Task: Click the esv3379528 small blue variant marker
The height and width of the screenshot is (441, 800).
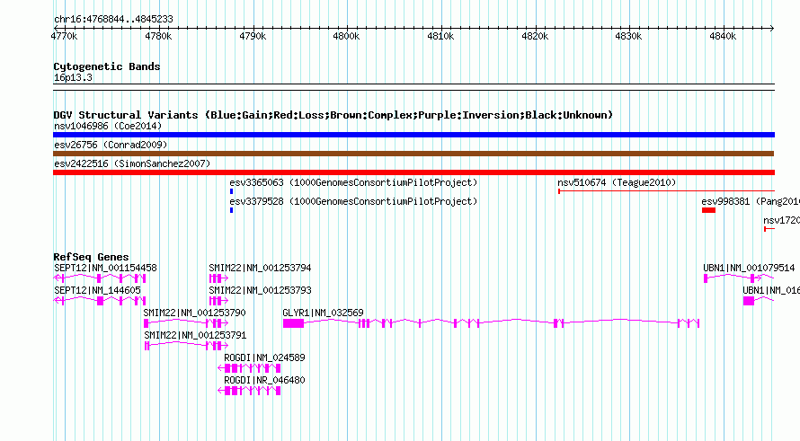Action: (231, 210)
